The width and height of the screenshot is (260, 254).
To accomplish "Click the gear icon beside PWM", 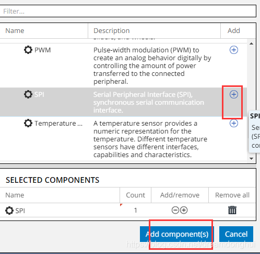I will (28, 50).
